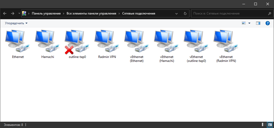Go to Панель управления breadcrumb

pyautogui.click(x=46, y=13)
